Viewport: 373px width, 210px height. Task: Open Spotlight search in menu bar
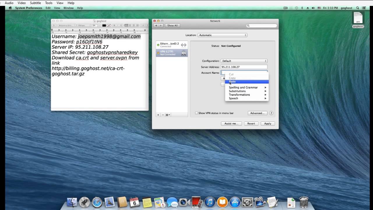(x=358, y=8)
